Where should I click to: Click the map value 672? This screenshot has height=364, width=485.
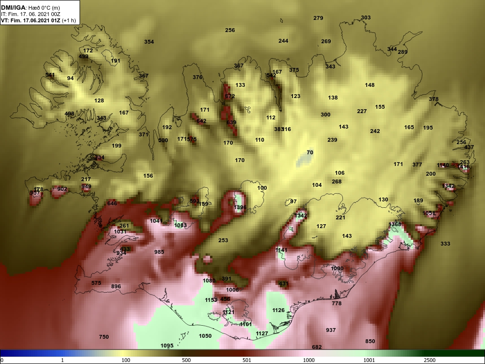click(x=230, y=96)
